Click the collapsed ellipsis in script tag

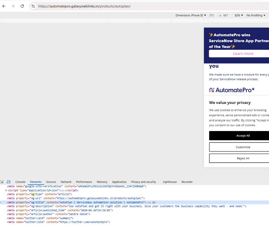pyautogui.click(x=63, y=191)
